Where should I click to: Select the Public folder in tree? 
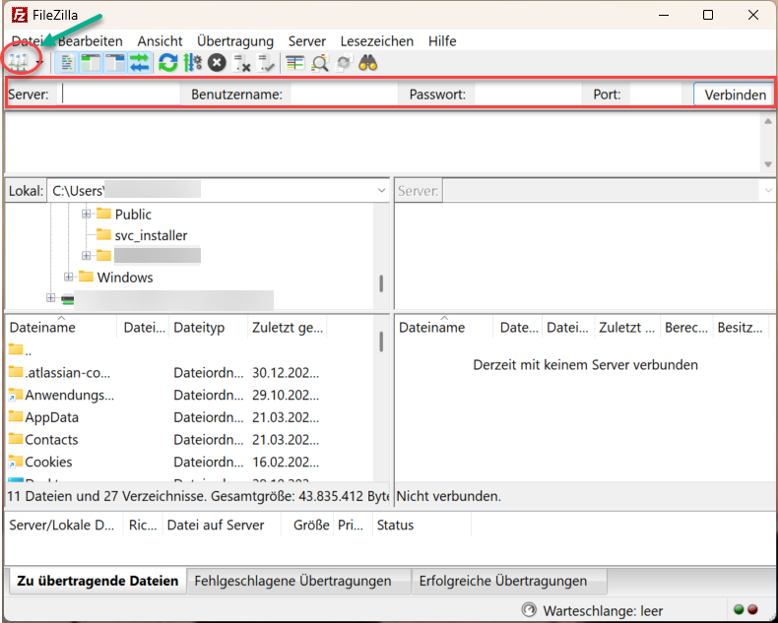click(x=133, y=215)
